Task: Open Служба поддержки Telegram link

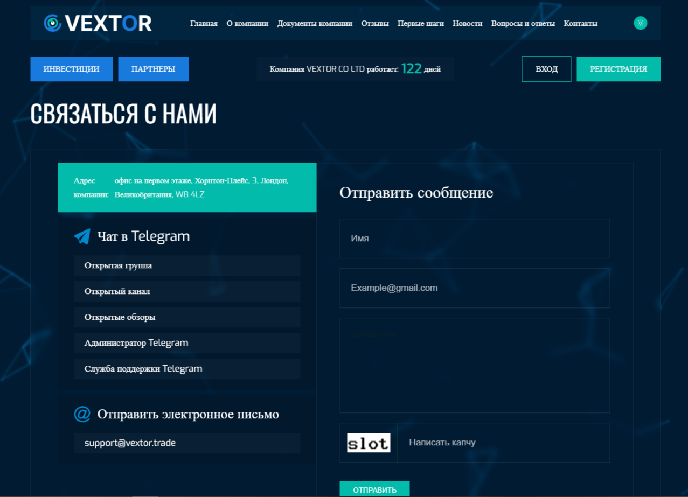Action: [x=187, y=369]
